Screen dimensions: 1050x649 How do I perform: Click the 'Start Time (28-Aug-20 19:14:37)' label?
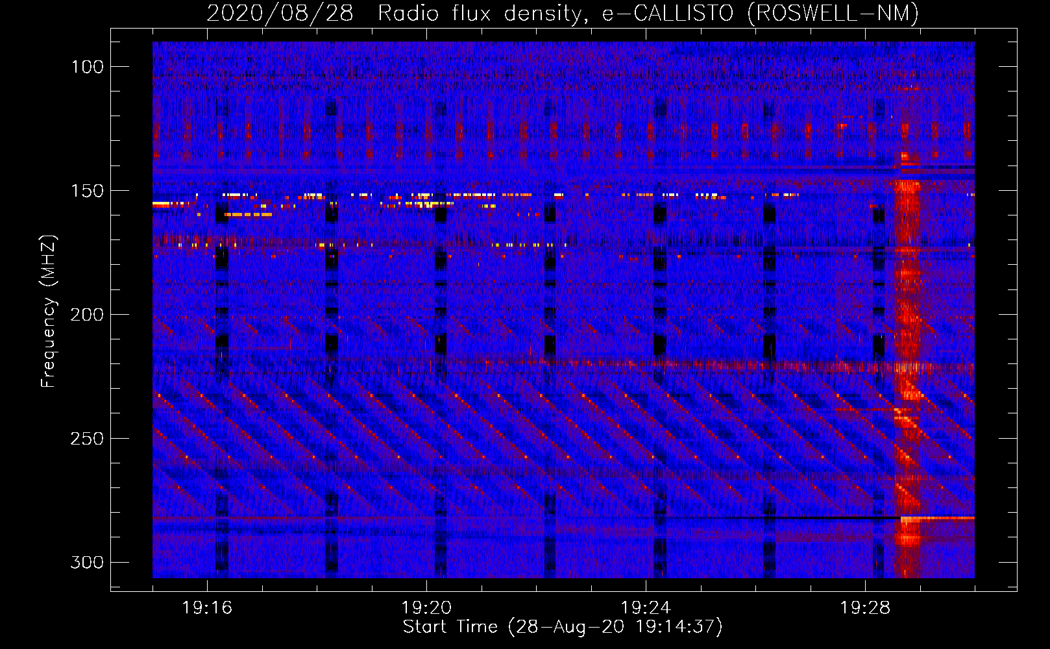563,627
